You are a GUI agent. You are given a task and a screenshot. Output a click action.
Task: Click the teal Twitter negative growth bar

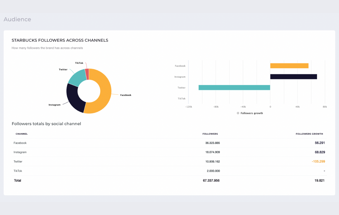(234, 88)
